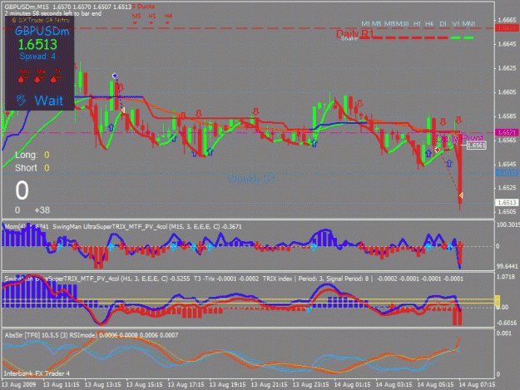Screen dimensions: 520x390
Task: Click the down arrow under 3 Ducks H4
Action: click(x=167, y=23)
